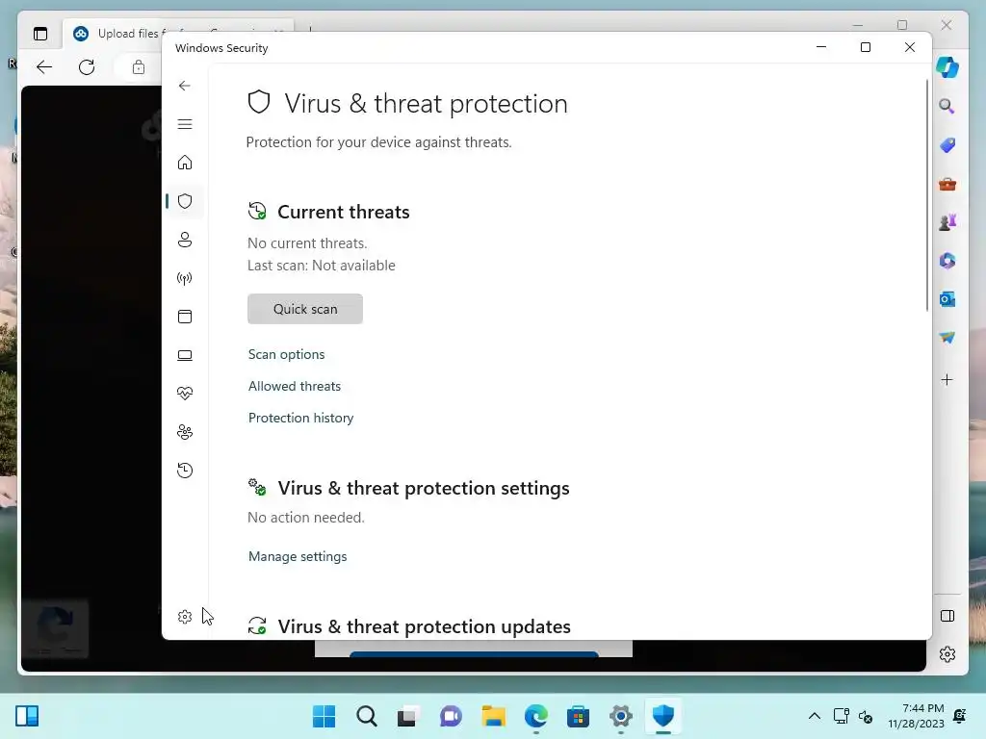
Task: Open Task View on taskbar
Action: (x=407, y=716)
